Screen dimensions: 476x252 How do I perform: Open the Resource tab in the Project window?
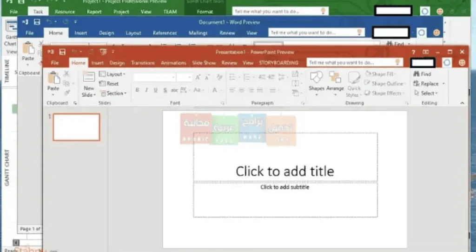pyautogui.click(x=65, y=12)
